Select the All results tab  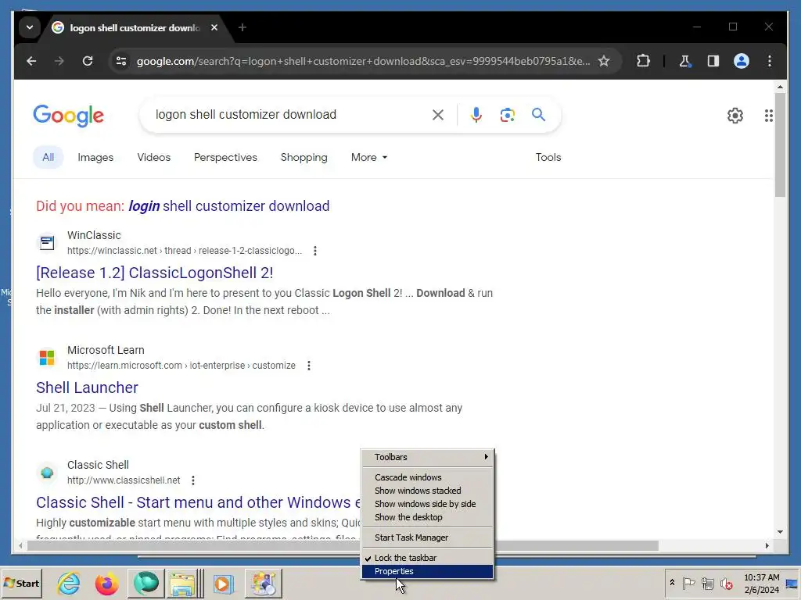[48, 157]
